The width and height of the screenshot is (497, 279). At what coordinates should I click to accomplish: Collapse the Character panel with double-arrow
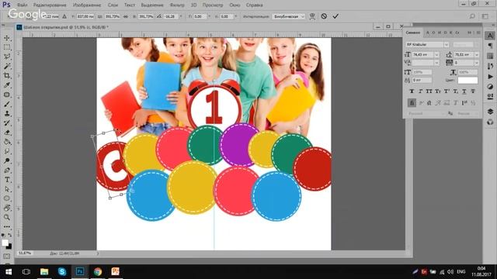[x=470, y=33]
